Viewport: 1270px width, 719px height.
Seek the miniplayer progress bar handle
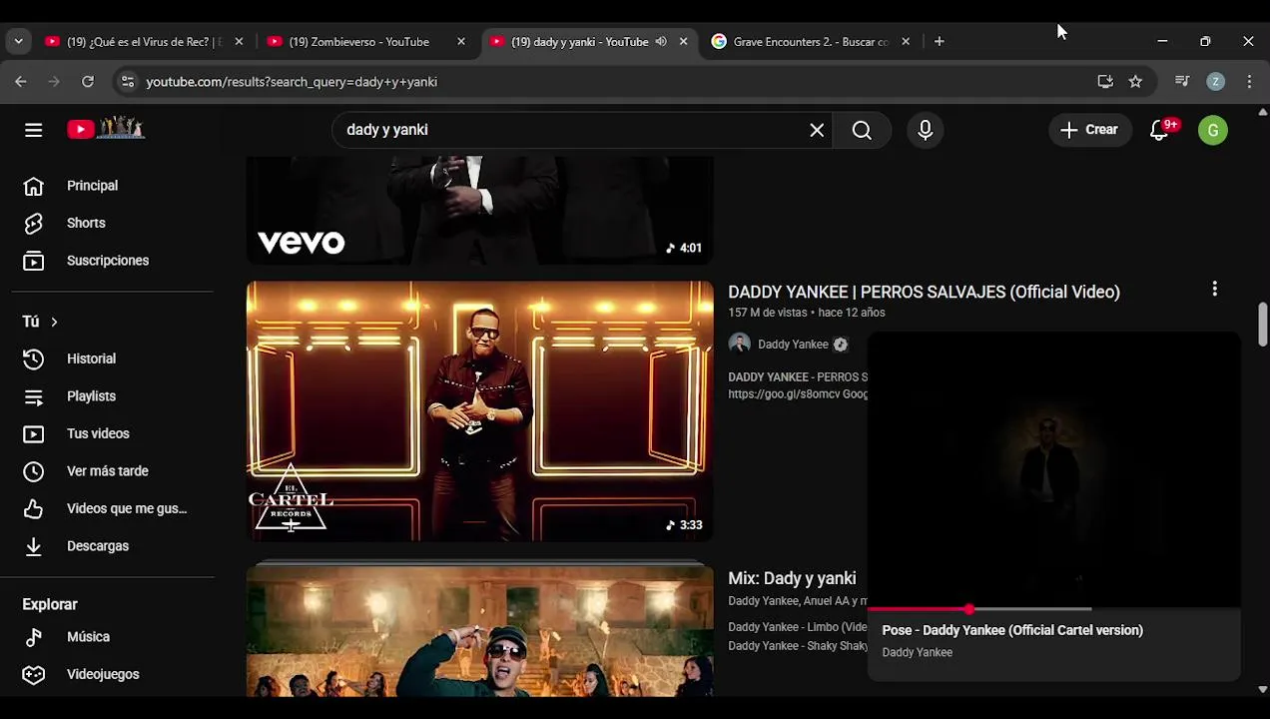(969, 609)
